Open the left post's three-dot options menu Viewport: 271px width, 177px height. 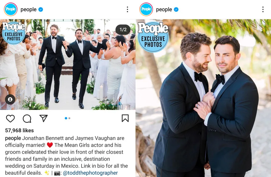(x=128, y=9)
